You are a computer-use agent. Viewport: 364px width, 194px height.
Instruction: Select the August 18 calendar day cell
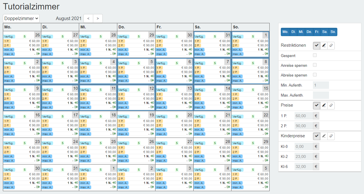click(x=98, y=124)
